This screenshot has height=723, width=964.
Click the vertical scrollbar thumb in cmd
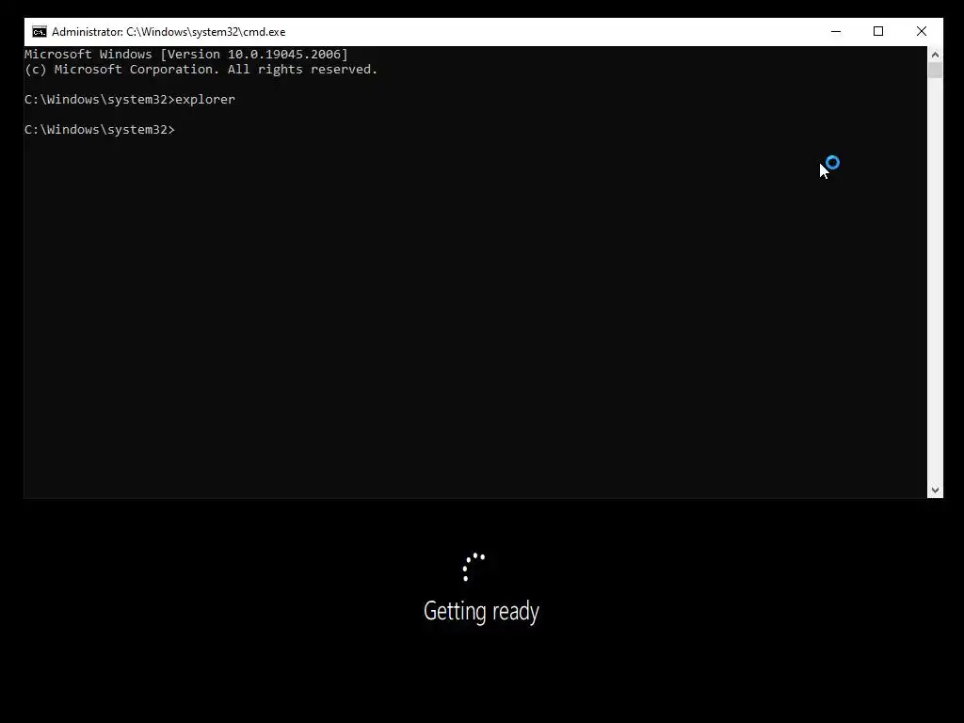click(935, 70)
